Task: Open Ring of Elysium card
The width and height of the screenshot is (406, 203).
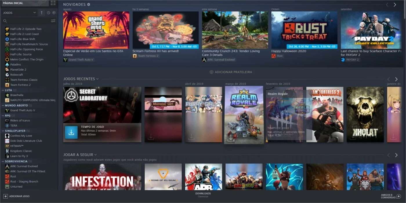Action: tap(163, 177)
